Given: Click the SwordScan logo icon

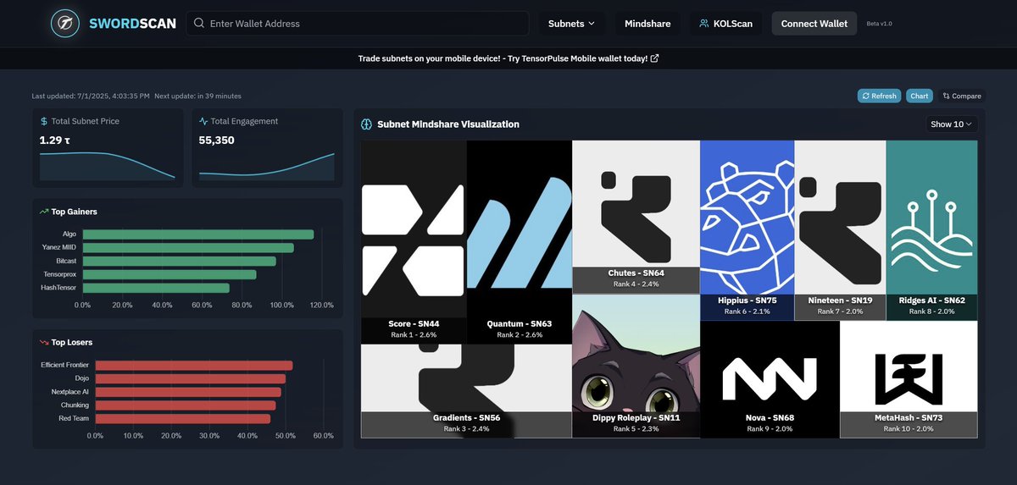Looking at the screenshot, I should point(64,24).
